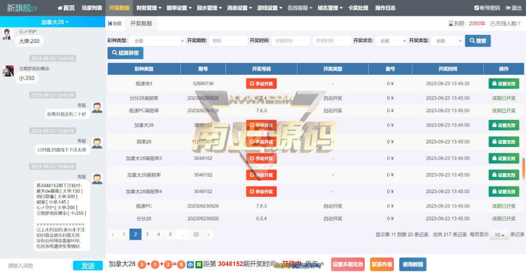The height and width of the screenshot is (272, 526).
Task: Click the 搜索 magnifier search button
Action: pos(477,41)
